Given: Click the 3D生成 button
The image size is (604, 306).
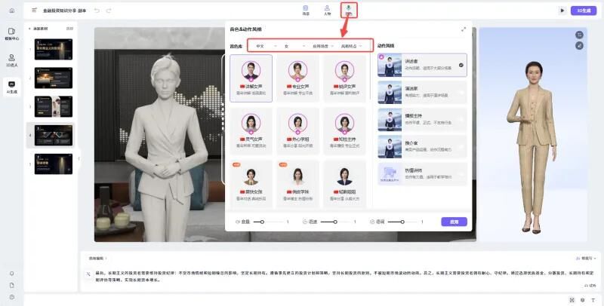Looking at the screenshot, I should coord(584,11).
